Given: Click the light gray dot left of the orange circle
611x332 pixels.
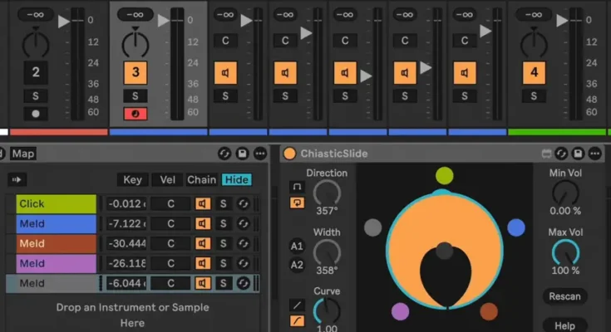Looking at the screenshot, I should (373, 227).
